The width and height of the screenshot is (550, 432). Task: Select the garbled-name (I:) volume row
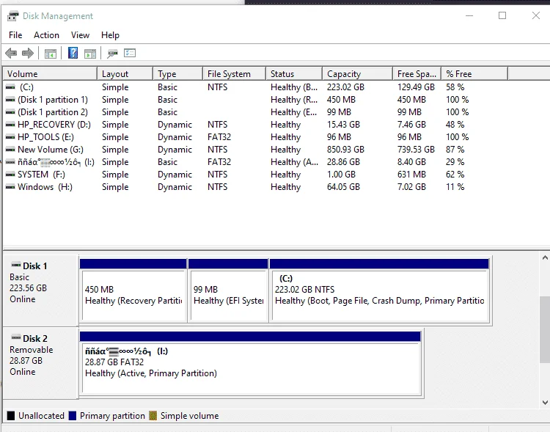pyautogui.click(x=255, y=162)
